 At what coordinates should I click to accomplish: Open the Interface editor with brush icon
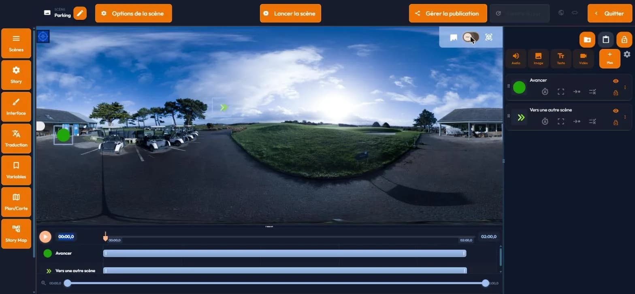pos(16,107)
